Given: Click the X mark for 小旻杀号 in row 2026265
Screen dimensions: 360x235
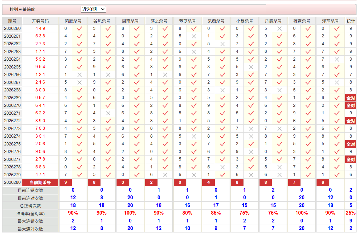Looking at the screenshot, I should point(251,67).
